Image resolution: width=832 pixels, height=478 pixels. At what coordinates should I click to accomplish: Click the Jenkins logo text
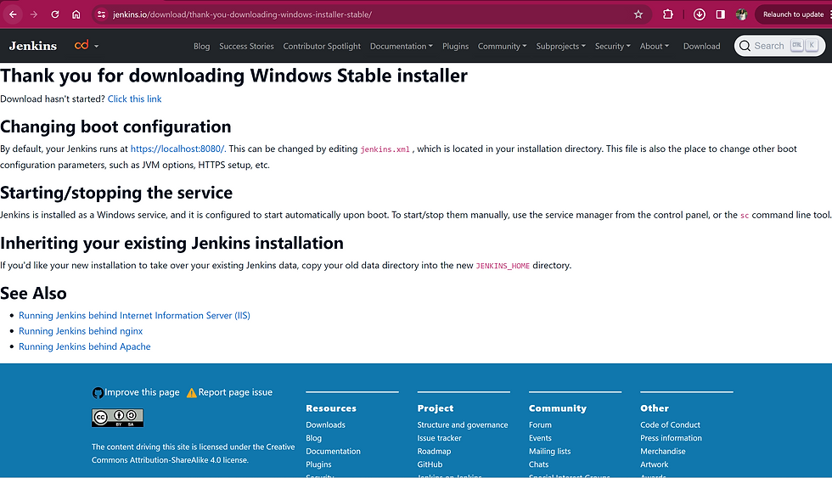pyautogui.click(x=33, y=46)
